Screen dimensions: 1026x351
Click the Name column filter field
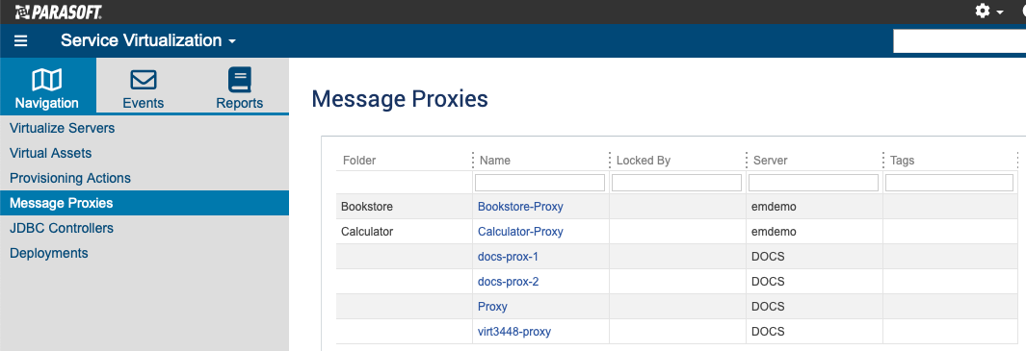(539, 183)
